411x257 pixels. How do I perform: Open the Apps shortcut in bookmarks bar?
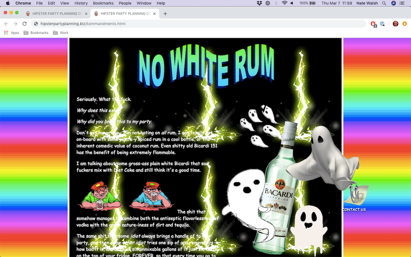(12, 33)
